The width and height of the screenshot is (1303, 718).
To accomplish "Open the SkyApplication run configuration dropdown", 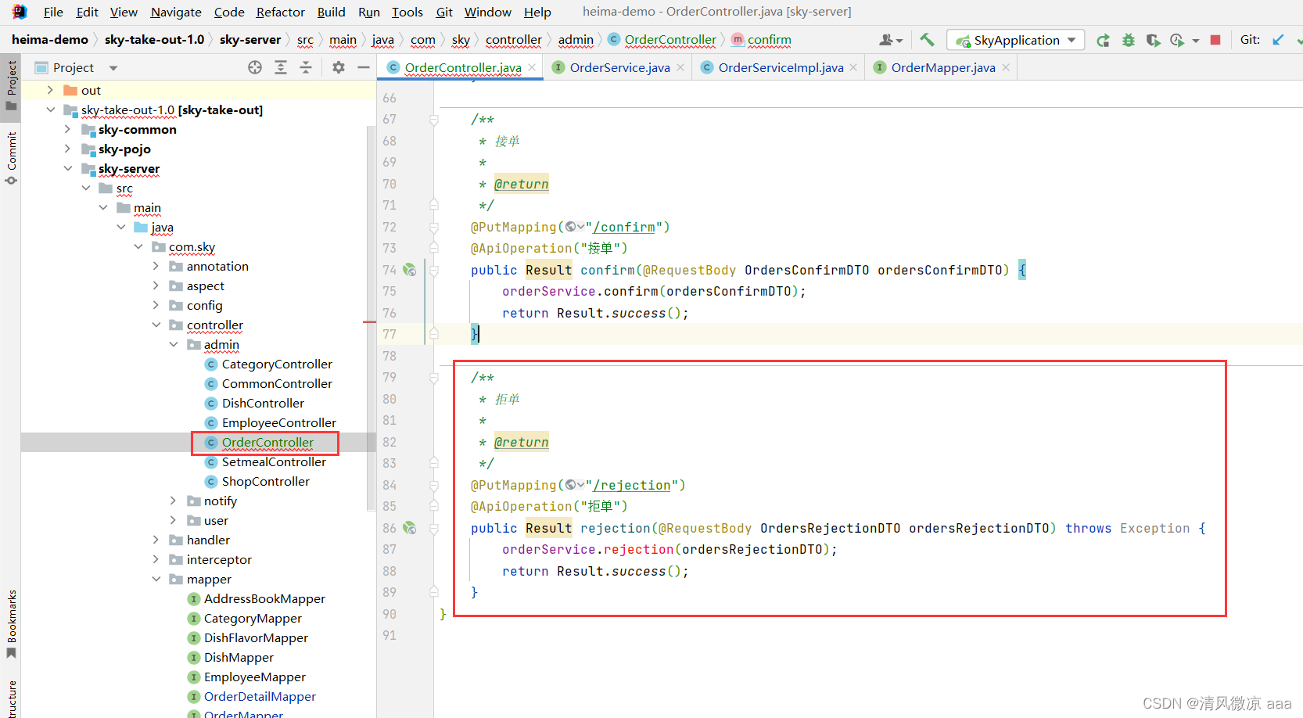I will [1015, 40].
